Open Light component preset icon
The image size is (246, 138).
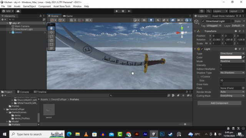point(239,49)
